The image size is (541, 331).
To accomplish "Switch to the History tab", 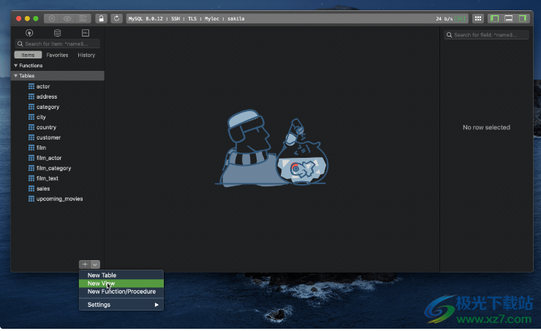I will pos(86,55).
